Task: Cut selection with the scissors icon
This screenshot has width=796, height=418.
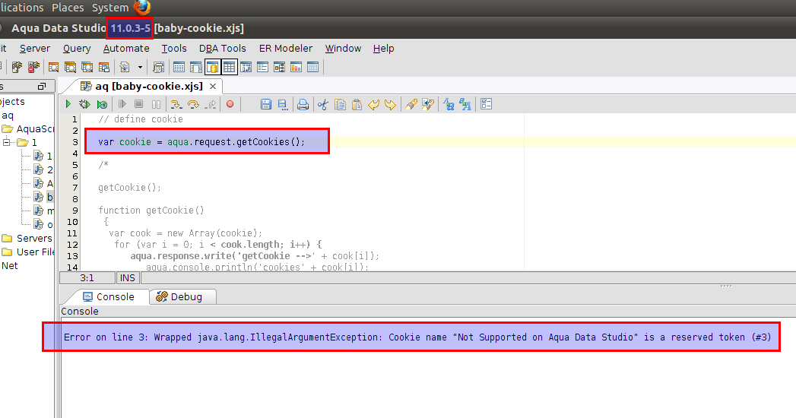Action: (323, 105)
